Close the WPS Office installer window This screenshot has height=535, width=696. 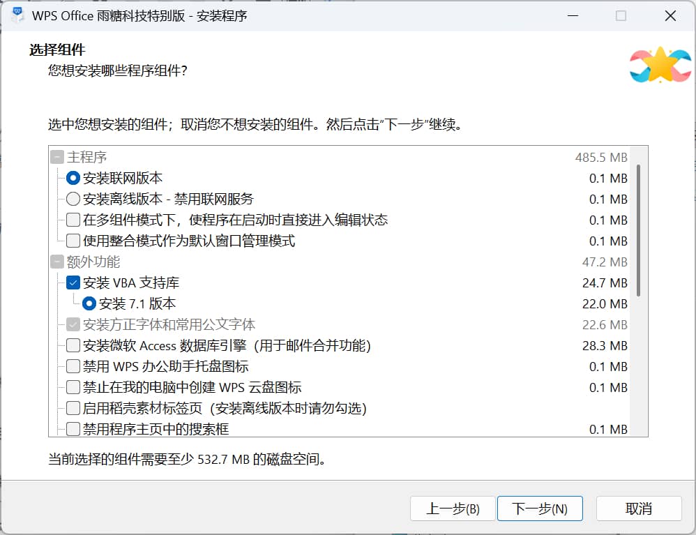[x=670, y=15]
